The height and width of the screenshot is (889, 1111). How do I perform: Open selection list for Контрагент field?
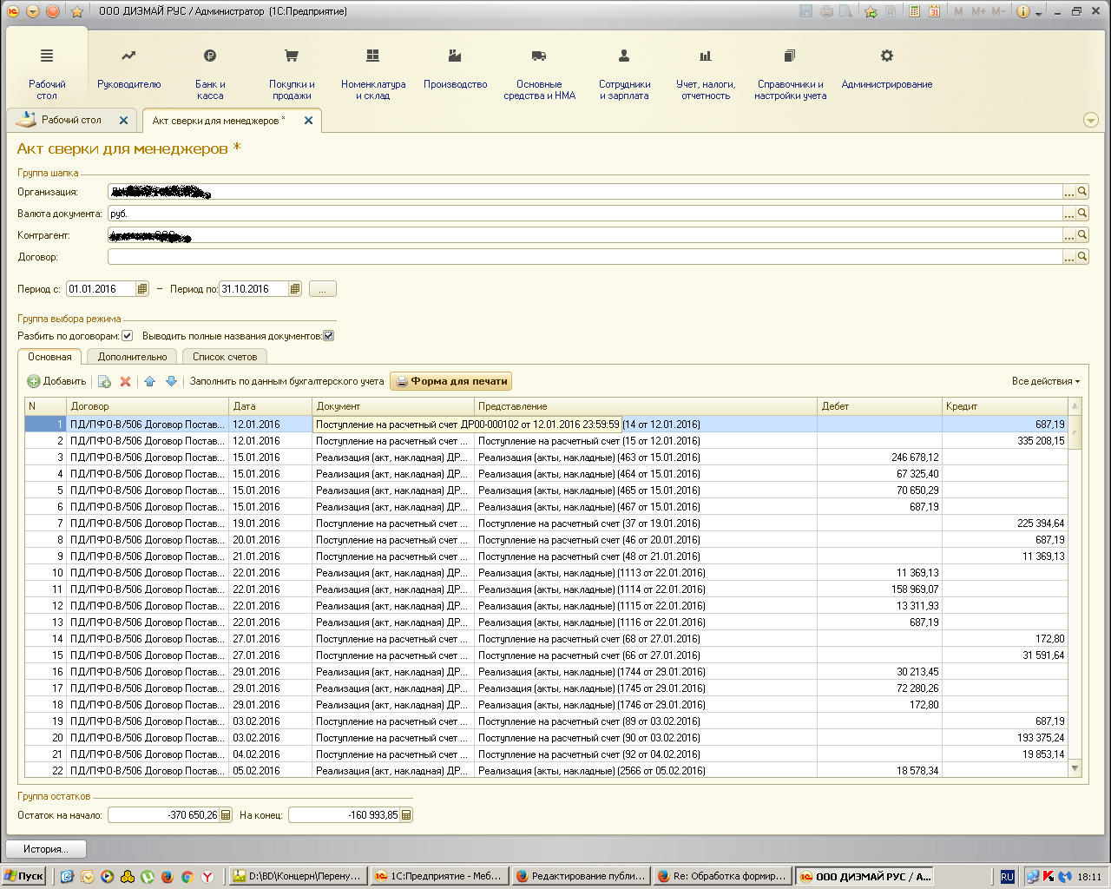1069,235
